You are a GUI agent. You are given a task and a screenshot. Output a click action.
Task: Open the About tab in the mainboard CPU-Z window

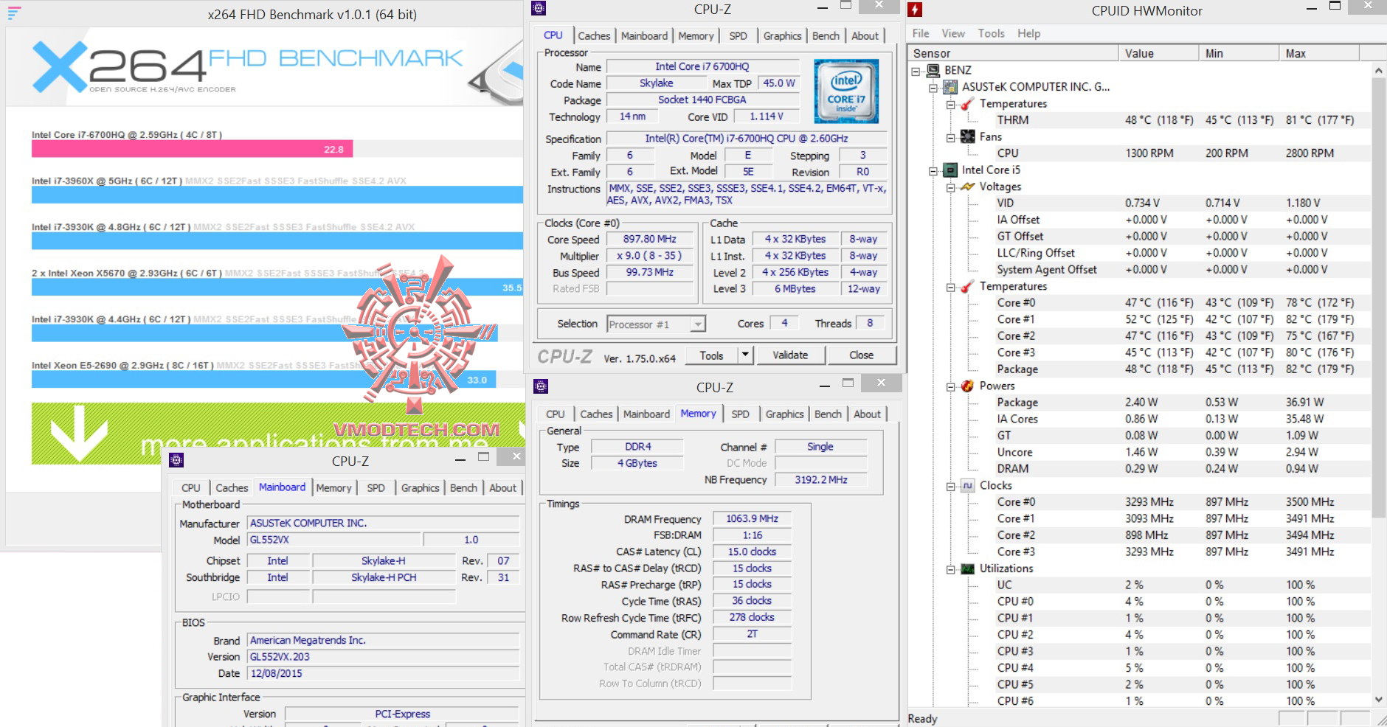point(503,488)
